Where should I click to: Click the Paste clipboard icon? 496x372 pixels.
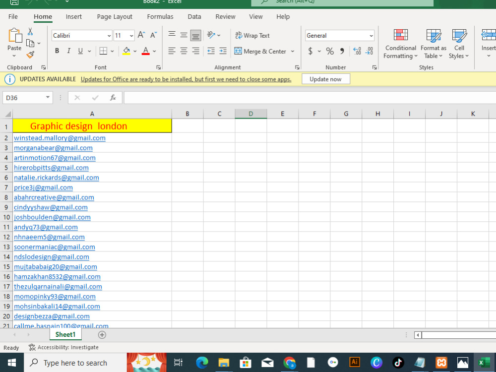tap(14, 35)
